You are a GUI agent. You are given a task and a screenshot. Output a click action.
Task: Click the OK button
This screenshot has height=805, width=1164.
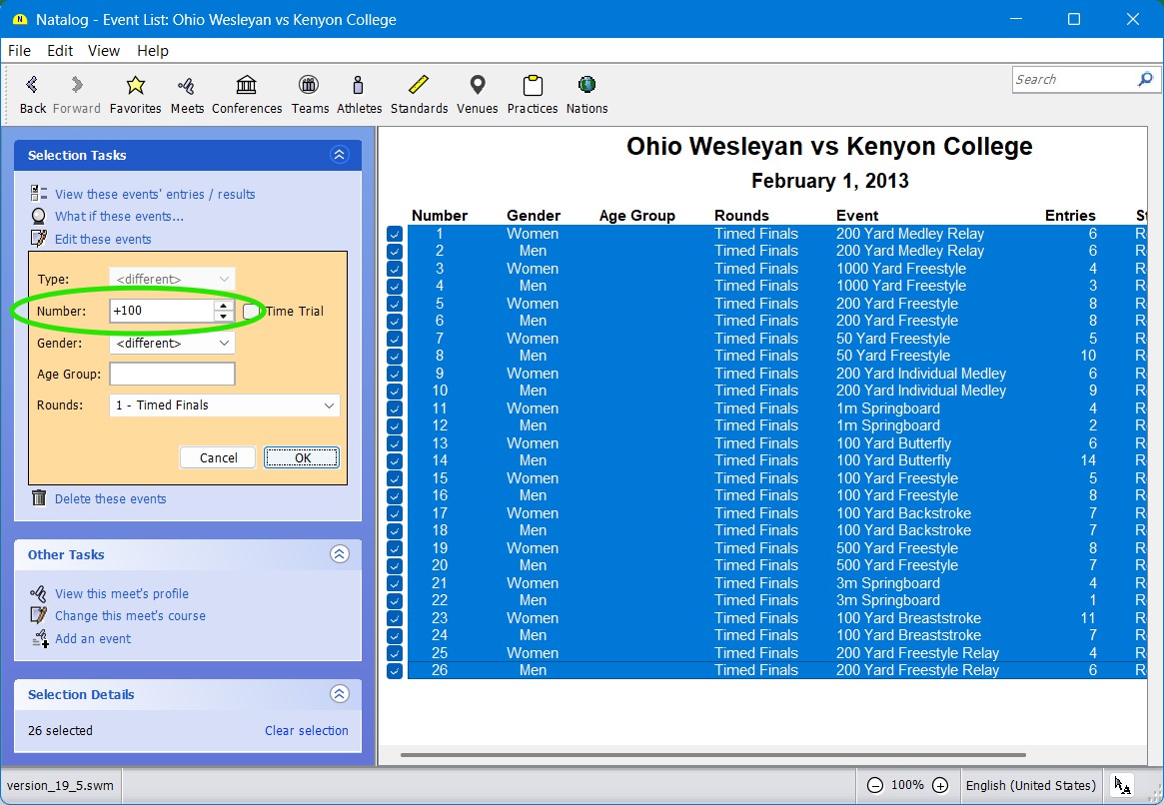(302, 457)
